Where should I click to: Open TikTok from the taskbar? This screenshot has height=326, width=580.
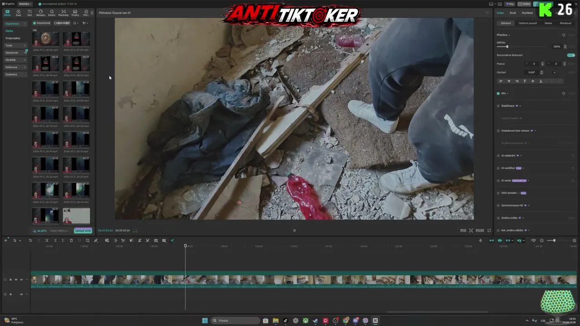[285, 321]
